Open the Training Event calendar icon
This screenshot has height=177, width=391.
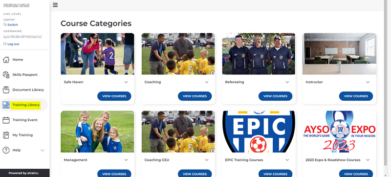tap(6, 120)
